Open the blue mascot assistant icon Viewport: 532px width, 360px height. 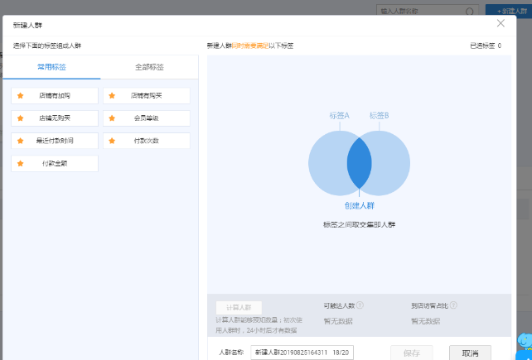(524, 343)
